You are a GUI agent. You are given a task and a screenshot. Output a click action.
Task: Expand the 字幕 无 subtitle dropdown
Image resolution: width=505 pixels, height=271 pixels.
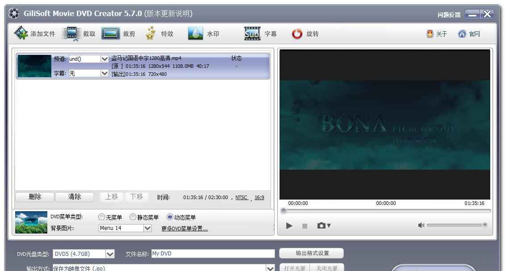tap(104, 73)
